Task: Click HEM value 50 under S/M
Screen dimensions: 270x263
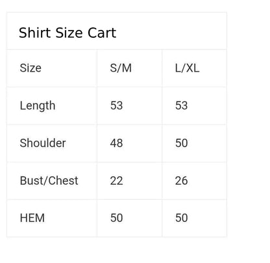Action: (117, 218)
